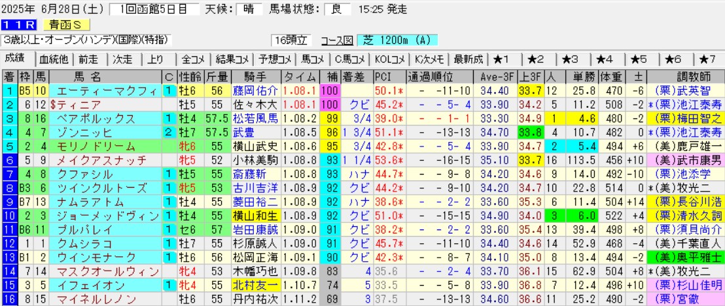Screen dimensions: 725x306
Task: Open the 結果コメ comments tab
Action: tap(232, 58)
